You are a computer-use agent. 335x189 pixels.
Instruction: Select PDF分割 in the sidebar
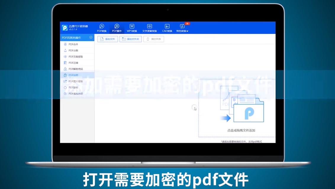(77, 50)
